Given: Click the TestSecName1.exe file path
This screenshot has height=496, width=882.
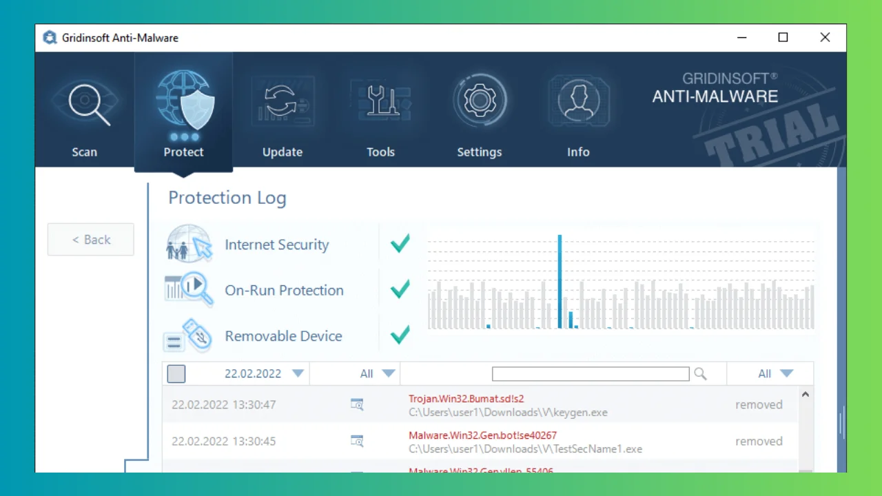Looking at the screenshot, I should (525, 449).
